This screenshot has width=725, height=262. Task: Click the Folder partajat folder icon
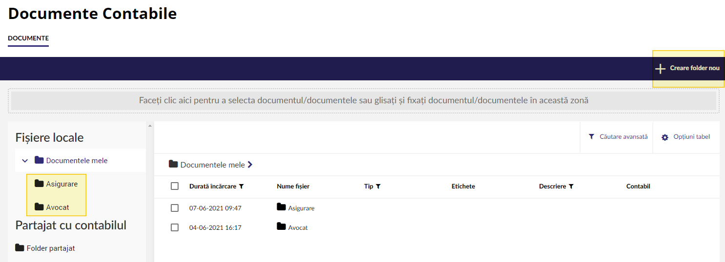(20, 248)
